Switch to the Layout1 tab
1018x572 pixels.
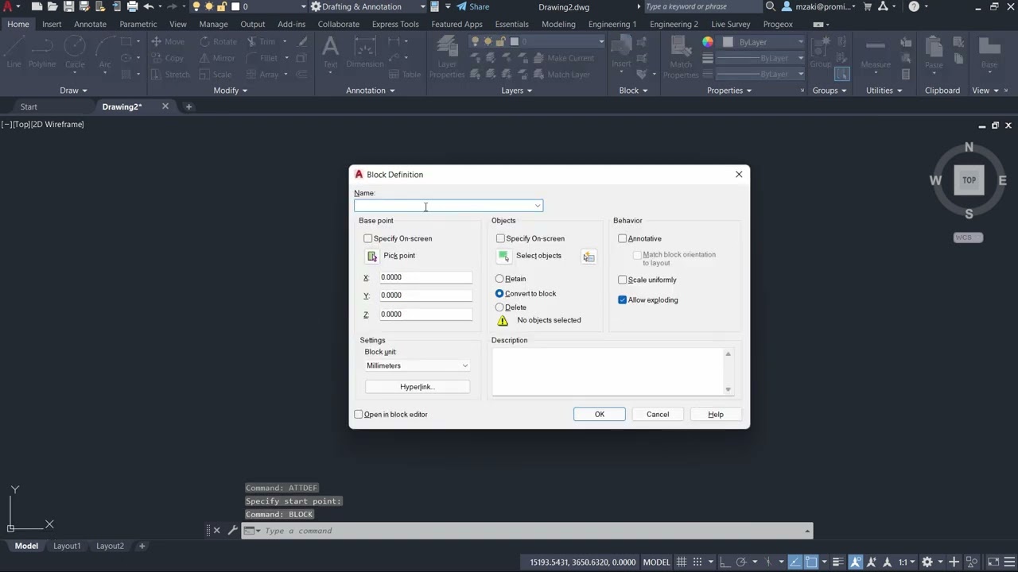tap(67, 546)
